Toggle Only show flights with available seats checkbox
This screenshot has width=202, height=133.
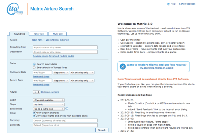[x=34, y=116]
